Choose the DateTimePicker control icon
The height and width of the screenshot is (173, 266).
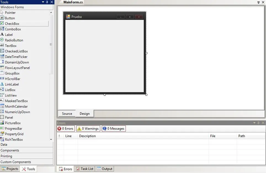click(x=2, y=57)
